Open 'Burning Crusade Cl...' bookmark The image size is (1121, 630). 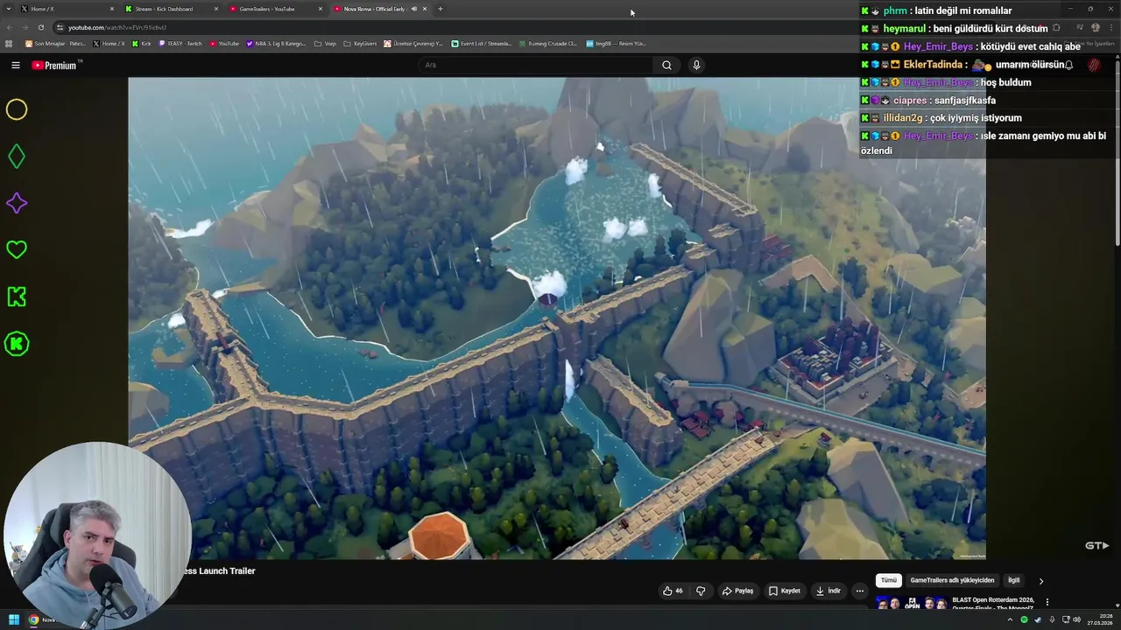548,44
